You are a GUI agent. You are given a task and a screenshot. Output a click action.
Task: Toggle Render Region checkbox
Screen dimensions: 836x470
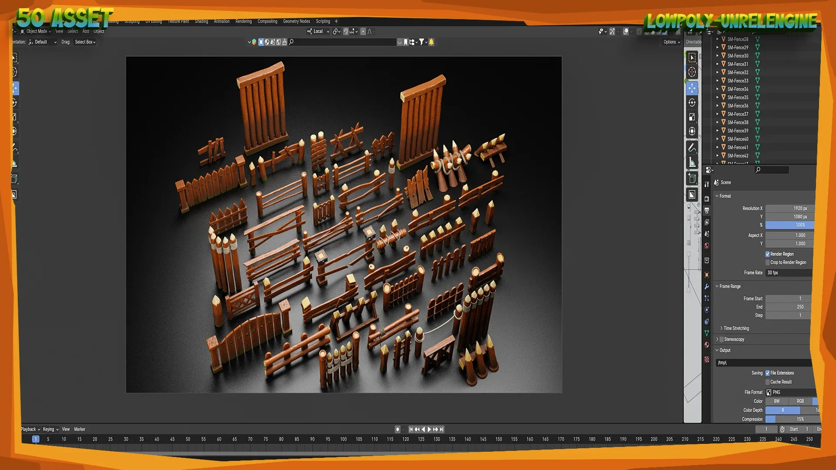(768, 254)
